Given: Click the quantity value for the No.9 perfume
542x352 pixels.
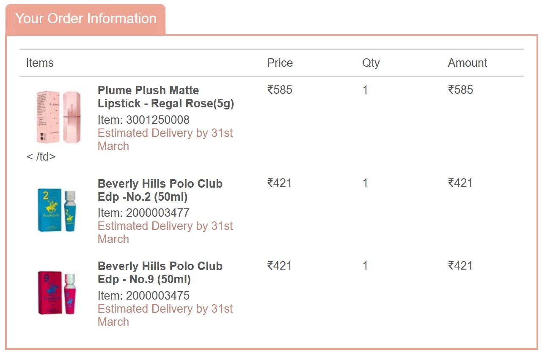Looking at the screenshot, I should tap(365, 265).
